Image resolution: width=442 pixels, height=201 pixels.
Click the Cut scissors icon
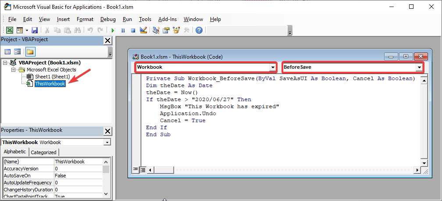click(47, 30)
